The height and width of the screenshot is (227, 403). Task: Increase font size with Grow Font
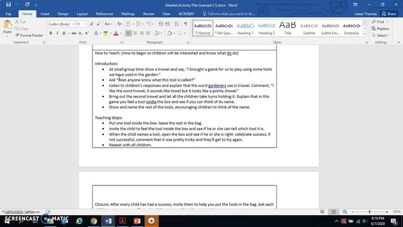(x=92, y=24)
